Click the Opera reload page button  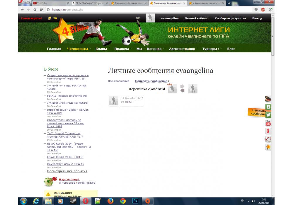tap(35, 10)
